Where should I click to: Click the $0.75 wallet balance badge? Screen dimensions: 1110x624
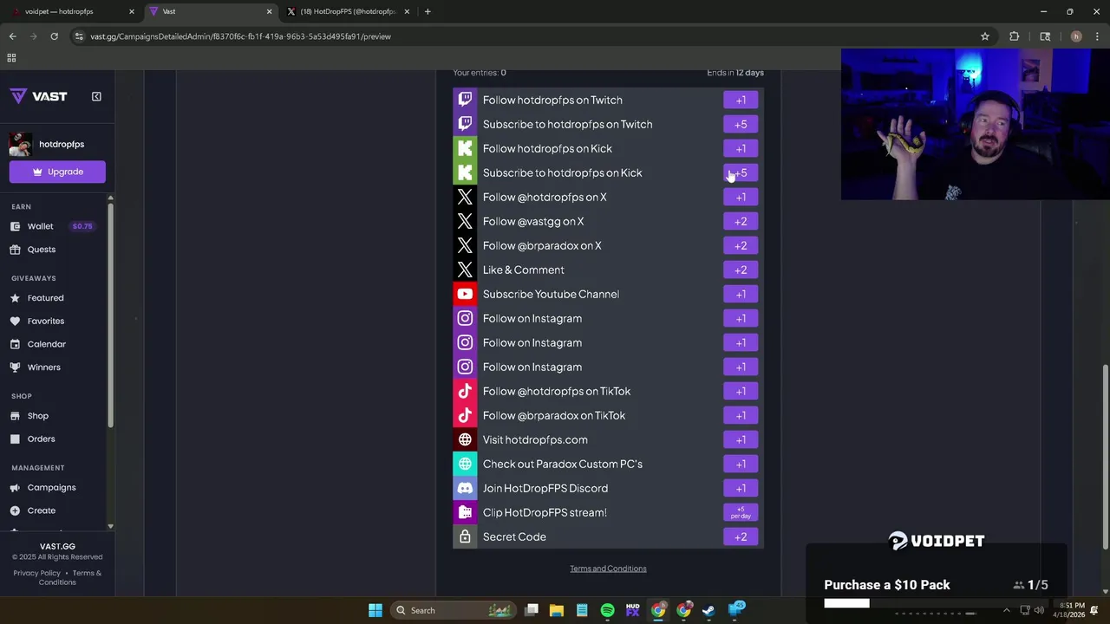coord(82,226)
